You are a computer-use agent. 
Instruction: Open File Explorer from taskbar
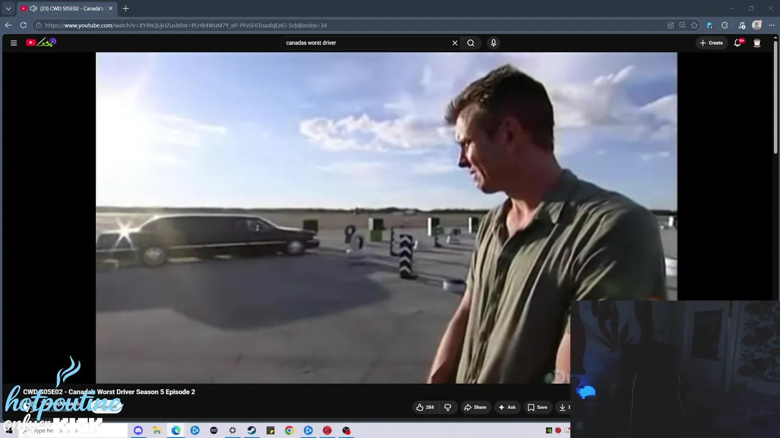point(157,431)
